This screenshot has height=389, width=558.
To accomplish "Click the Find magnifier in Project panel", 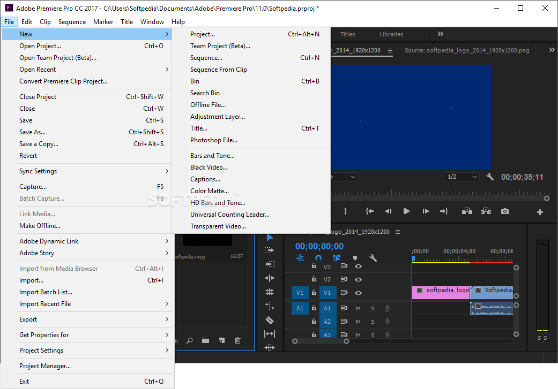I will pyautogui.click(x=190, y=340).
